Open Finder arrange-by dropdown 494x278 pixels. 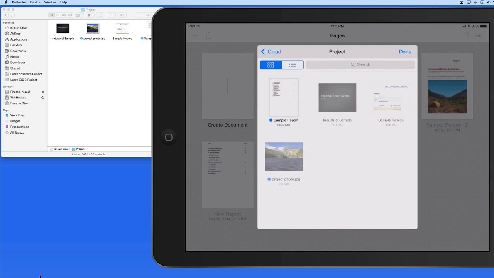pos(79,15)
